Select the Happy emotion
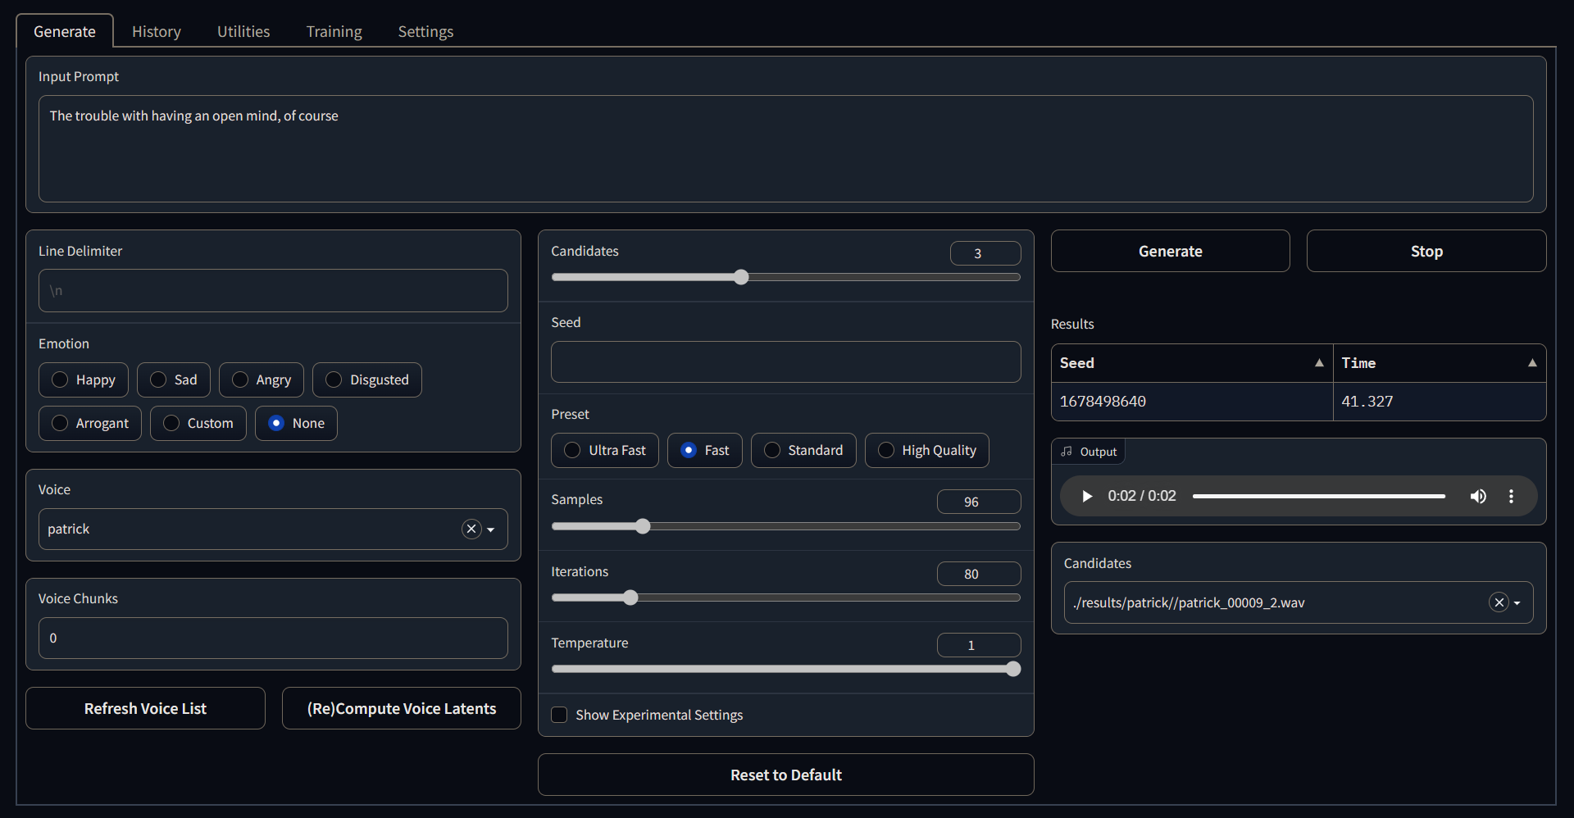 click(x=84, y=379)
